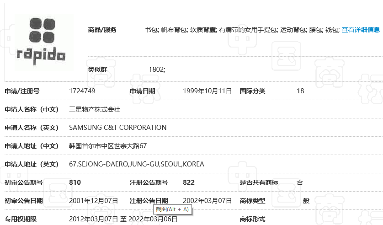Viewport: 383px width, 225px height.
Task: Click goods list starting with 书包; 帆布背包
Action: pos(242,30)
